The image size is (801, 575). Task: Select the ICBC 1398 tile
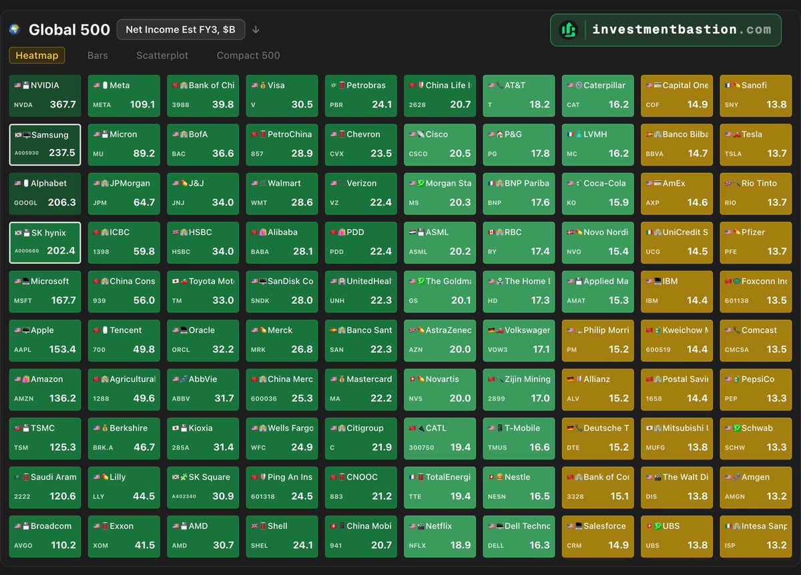pos(124,242)
